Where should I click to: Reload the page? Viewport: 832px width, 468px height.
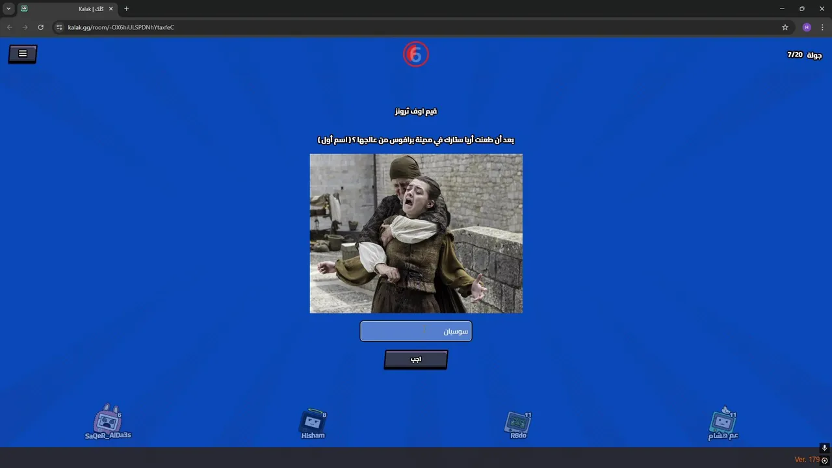pyautogui.click(x=40, y=27)
